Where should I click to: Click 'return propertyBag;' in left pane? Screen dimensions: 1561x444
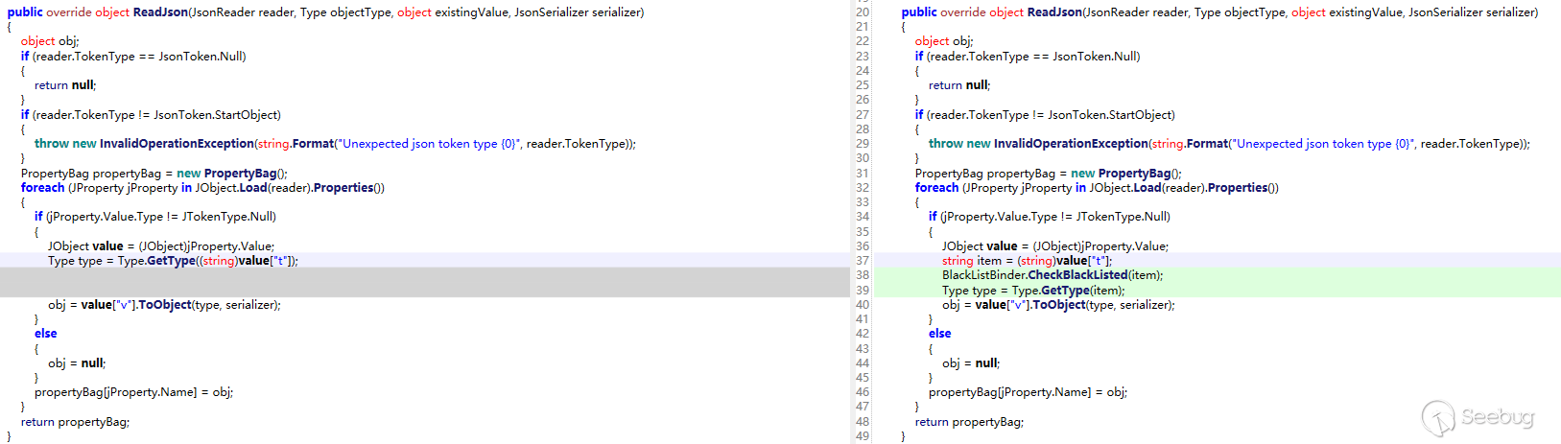point(75,422)
